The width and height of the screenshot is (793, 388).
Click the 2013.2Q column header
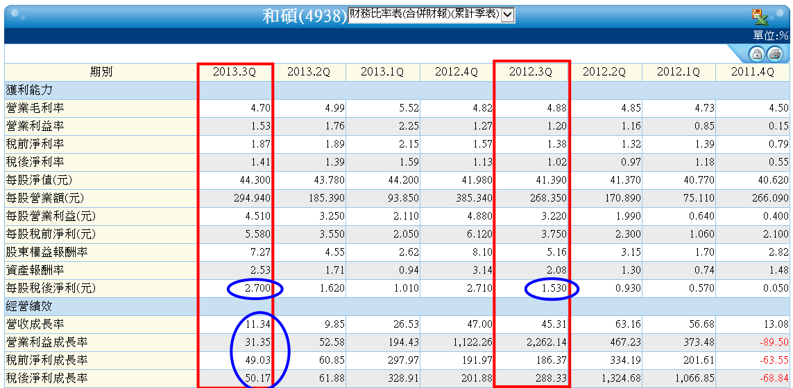coord(309,72)
